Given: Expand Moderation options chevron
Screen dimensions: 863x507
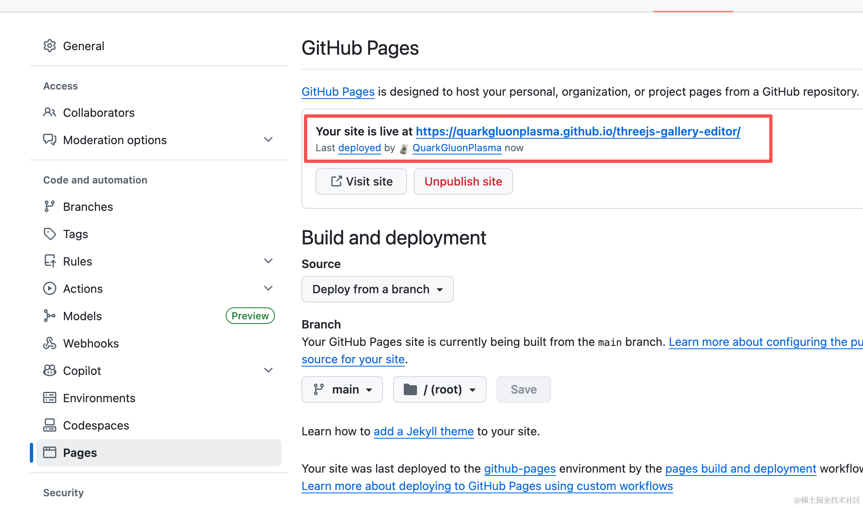Looking at the screenshot, I should (x=268, y=140).
